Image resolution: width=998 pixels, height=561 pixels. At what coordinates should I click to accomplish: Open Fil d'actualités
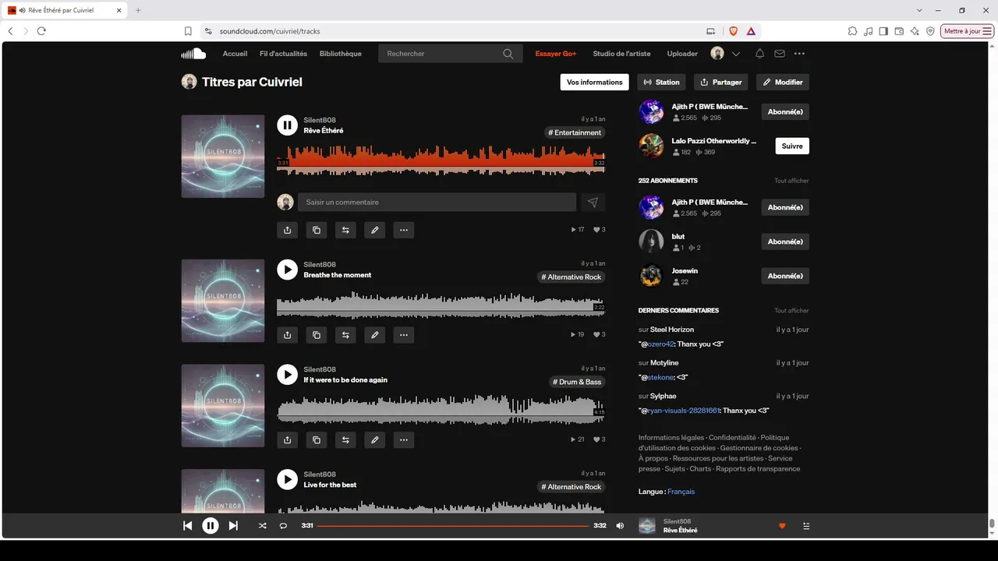pos(283,54)
